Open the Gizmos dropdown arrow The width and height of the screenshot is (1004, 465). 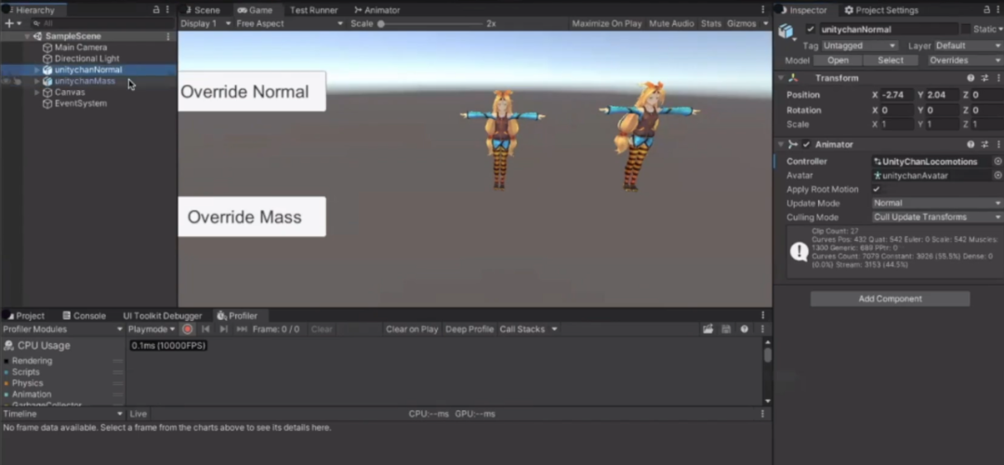pyautogui.click(x=765, y=23)
